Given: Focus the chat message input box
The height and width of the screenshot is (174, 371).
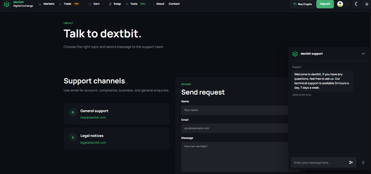Looking at the screenshot, I should [319, 163].
